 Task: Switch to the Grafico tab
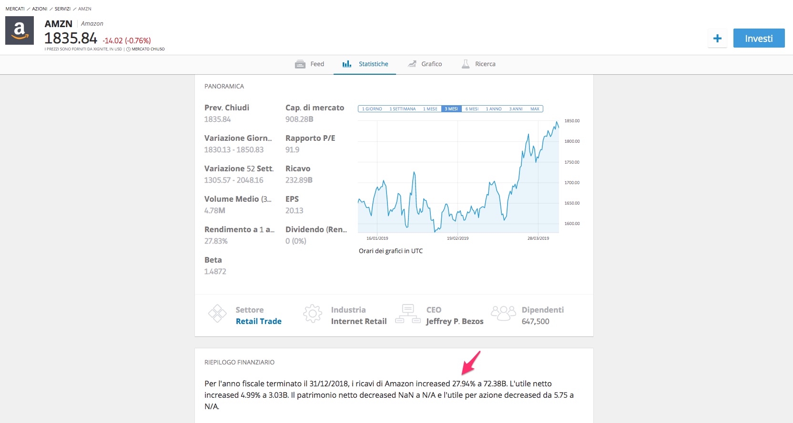click(x=425, y=64)
